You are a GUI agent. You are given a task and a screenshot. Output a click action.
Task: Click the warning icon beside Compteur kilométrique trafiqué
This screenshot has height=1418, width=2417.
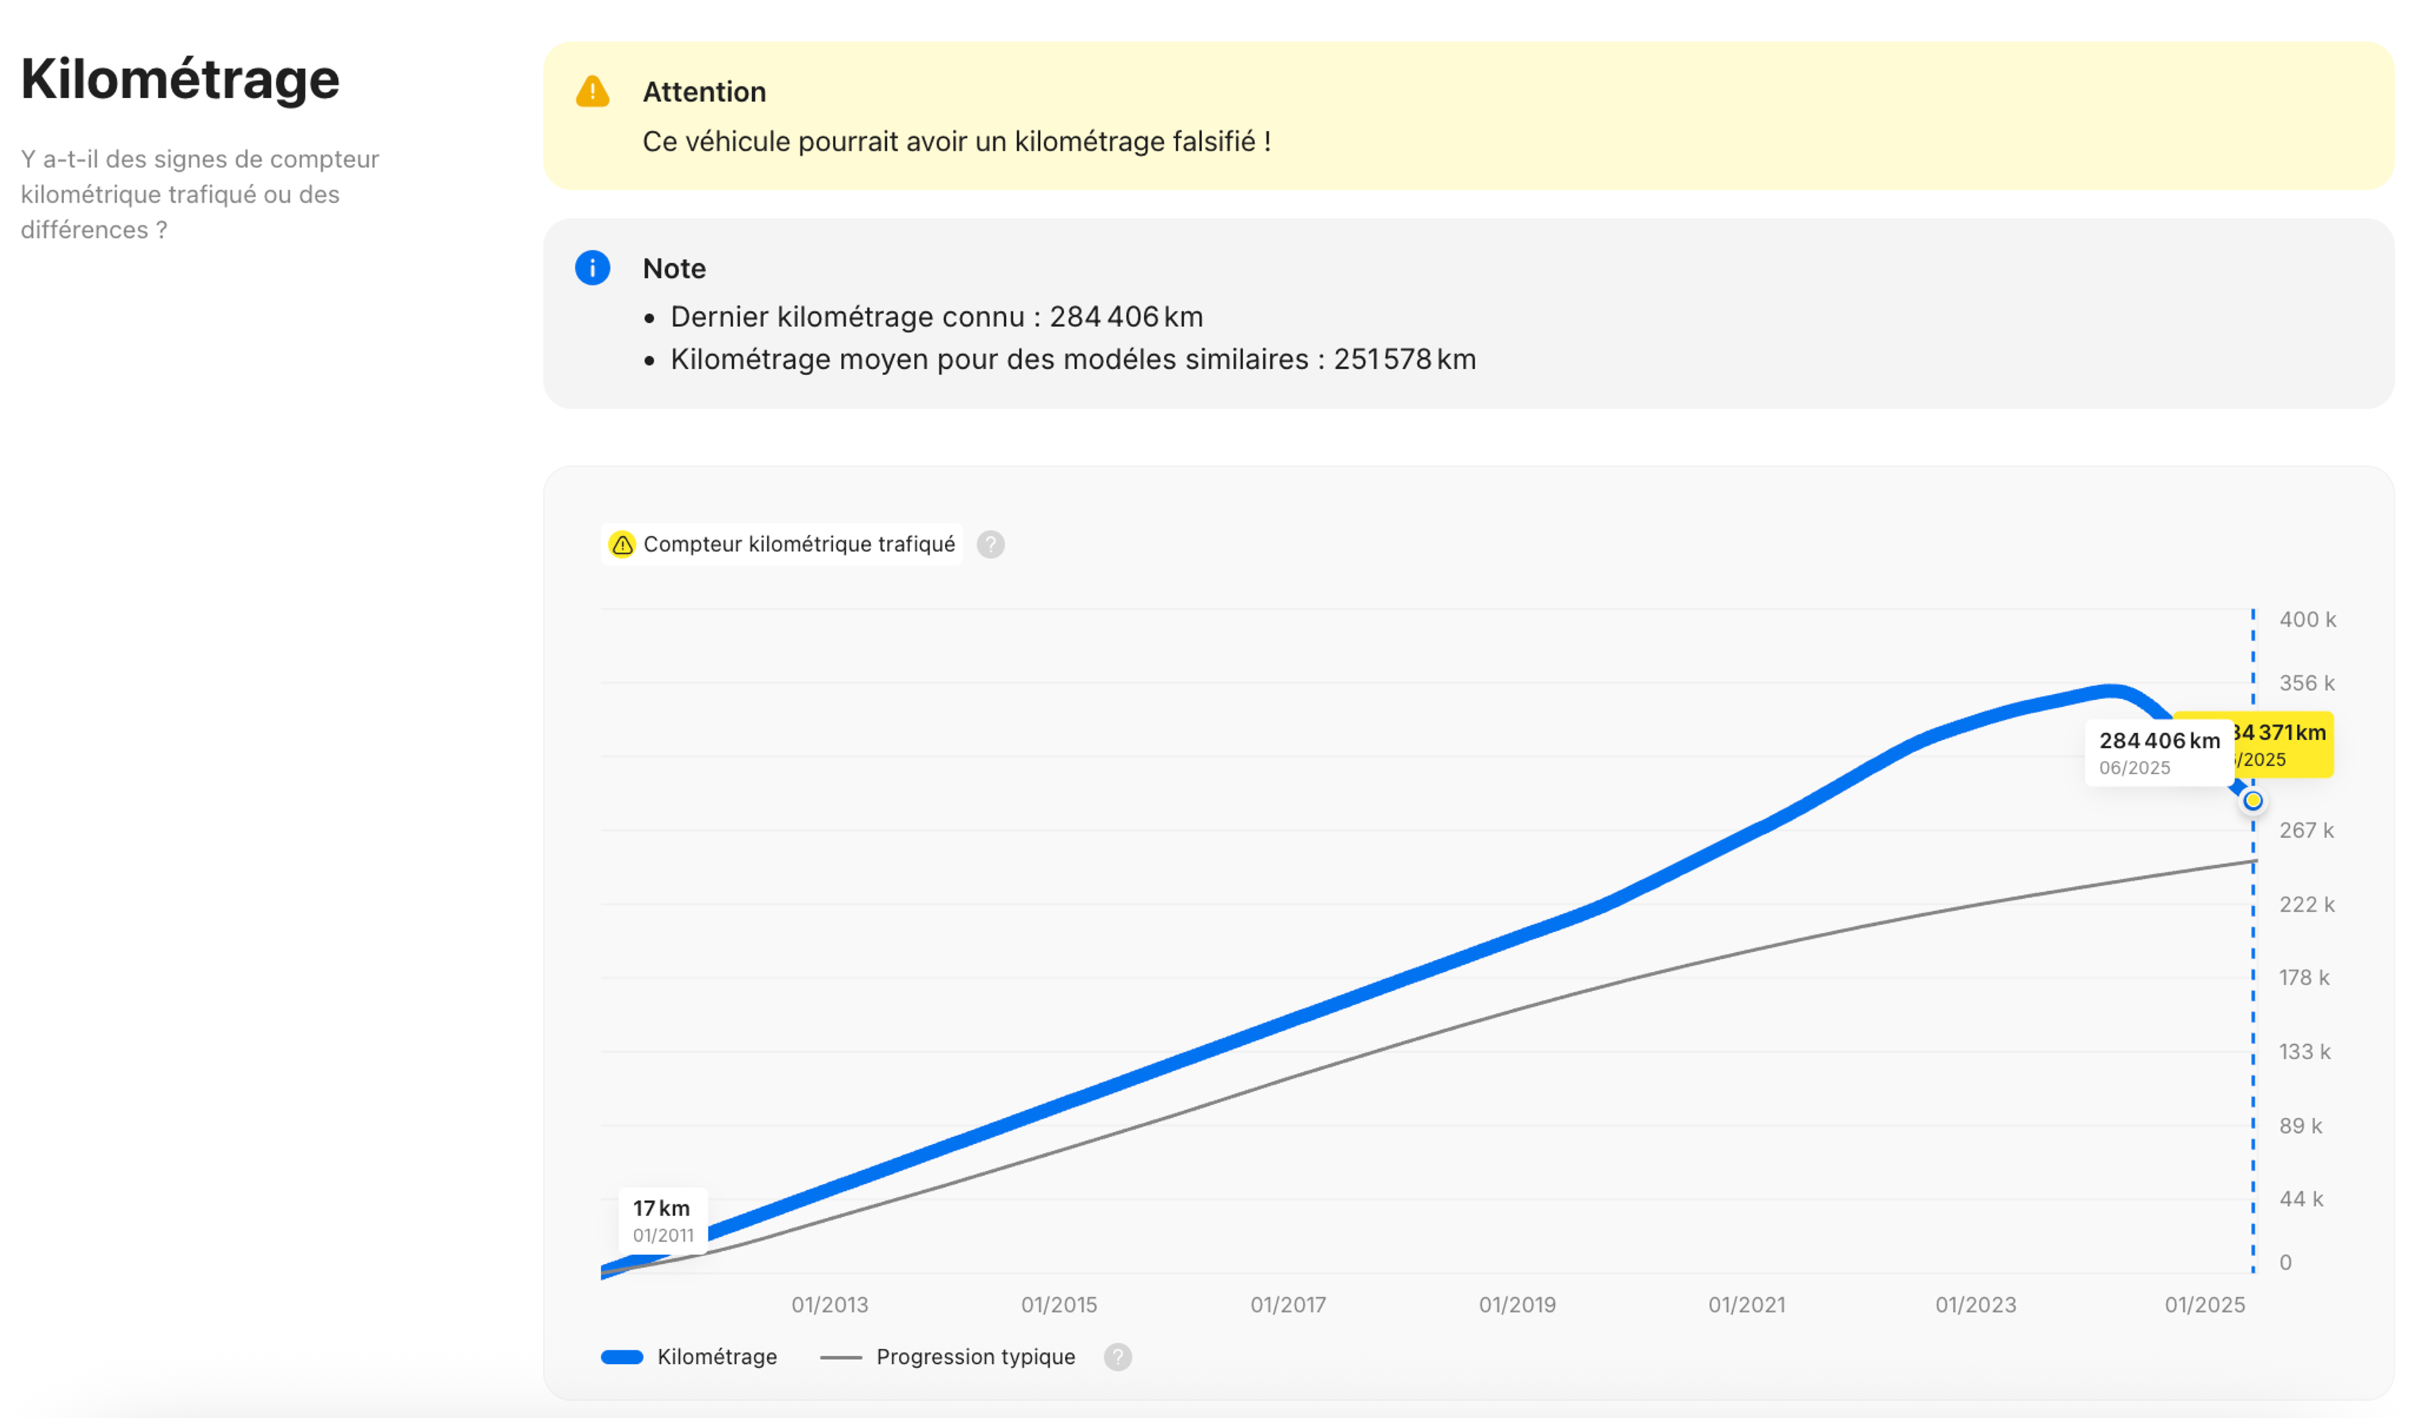(x=621, y=544)
